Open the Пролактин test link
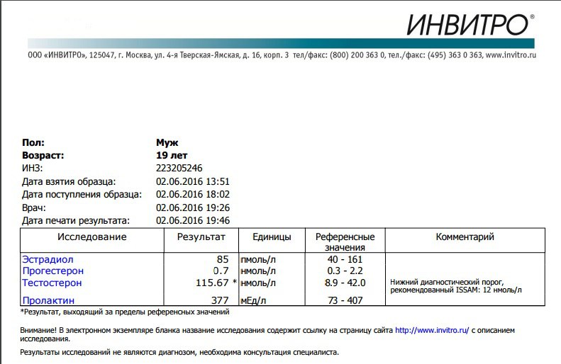 (48, 300)
